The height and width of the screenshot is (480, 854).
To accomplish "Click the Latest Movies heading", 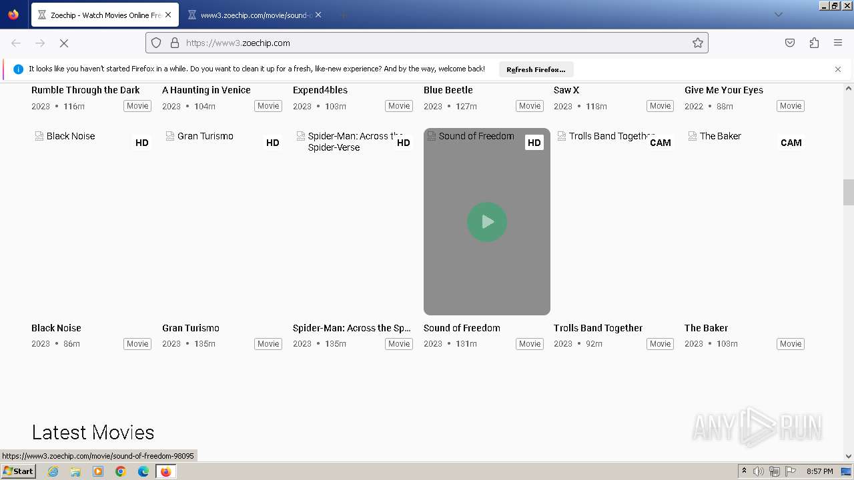I will click(x=93, y=433).
